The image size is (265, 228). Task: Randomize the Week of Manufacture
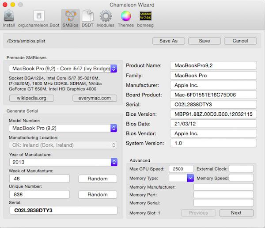(98, 179)
